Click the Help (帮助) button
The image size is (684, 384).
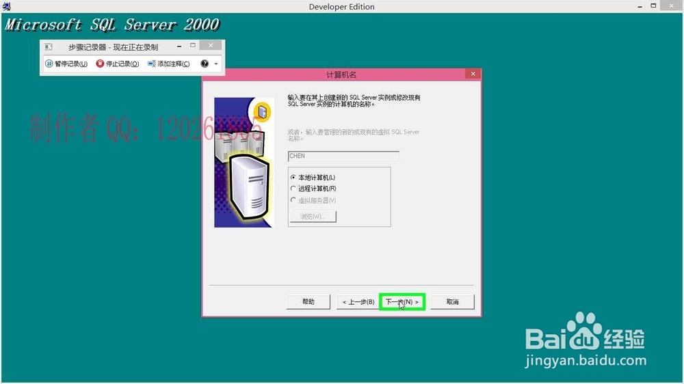point(308,301)
